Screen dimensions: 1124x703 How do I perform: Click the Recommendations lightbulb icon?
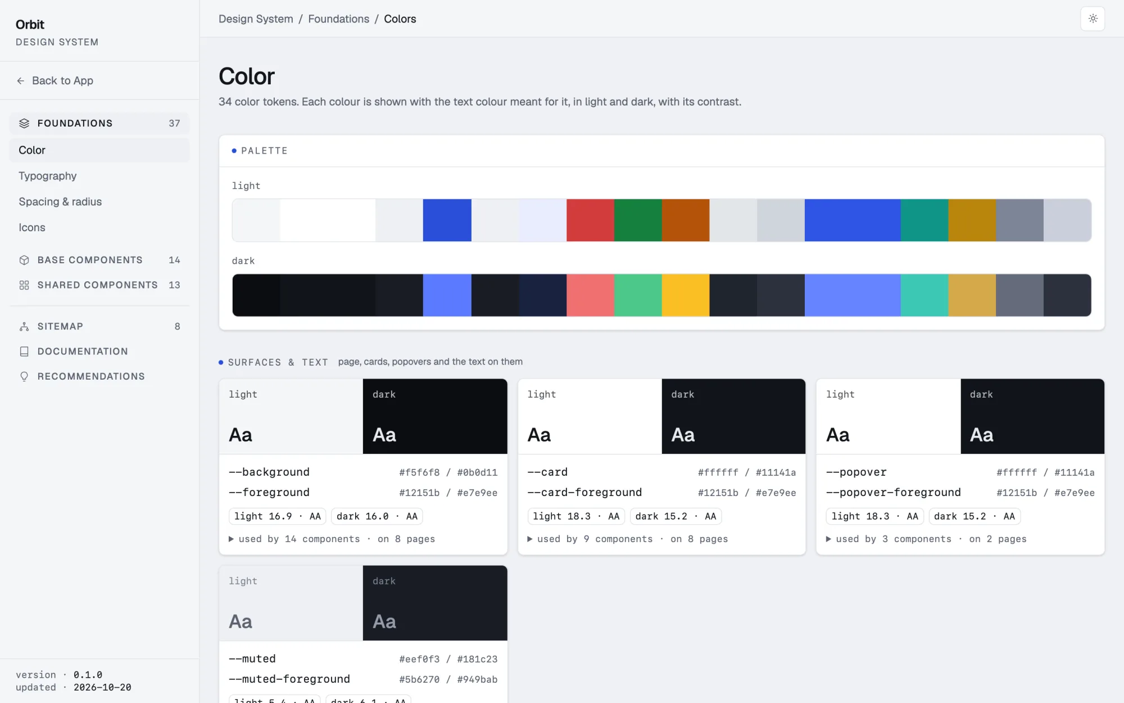24,376
